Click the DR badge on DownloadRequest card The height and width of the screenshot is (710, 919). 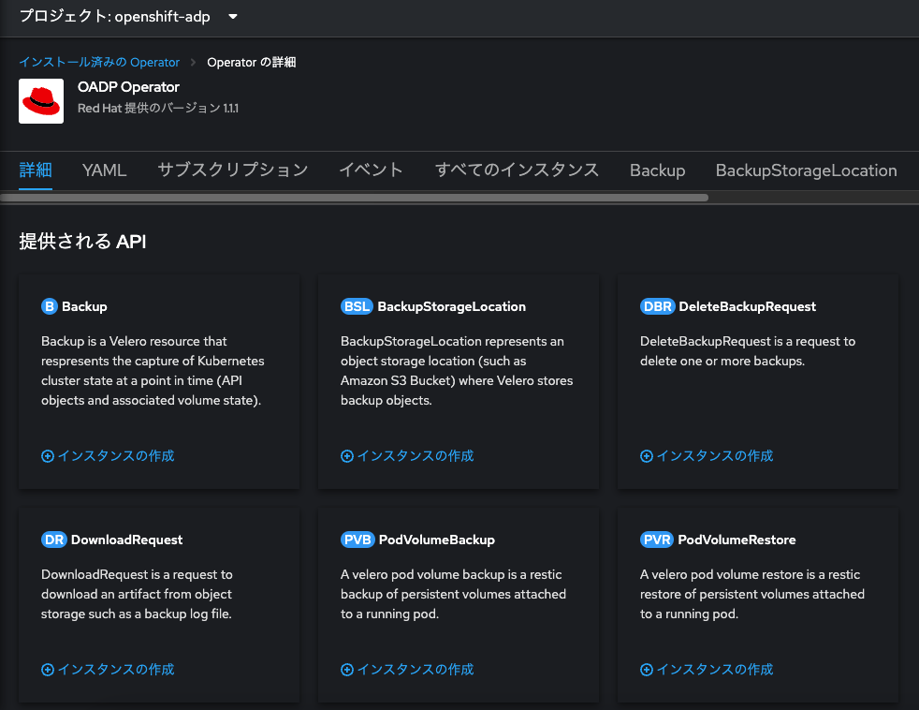tap(54, 540)
